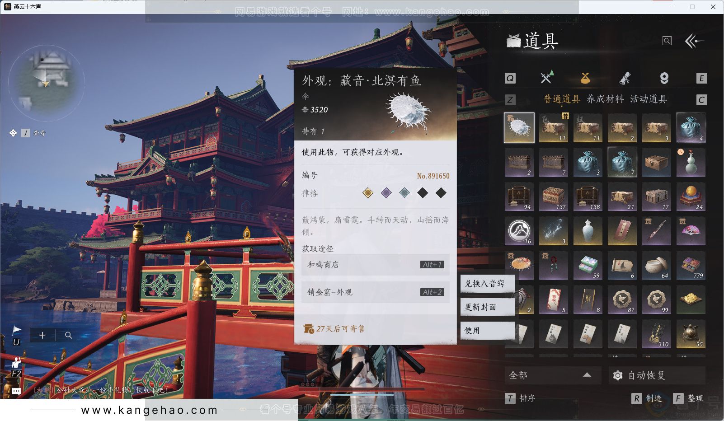Select the recommended 荐 chest with count 11
Viewport: 724px width, 421px height.
tap(554, 128)
